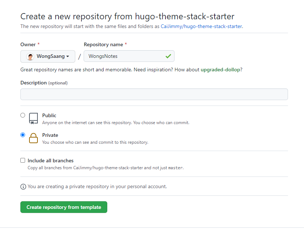This screenshot has height=234, width=304.
Task: Open the CaiJimmy/hugo-theme-stack-starter template link
Action: click(x=201, y=26)
